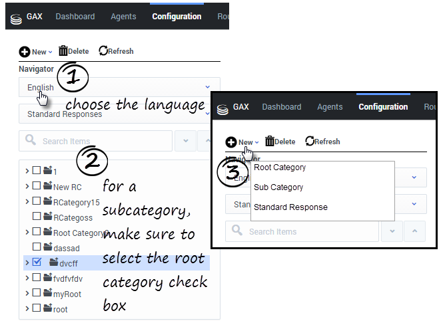Open Dashboard tab in right window

(281, 107)
